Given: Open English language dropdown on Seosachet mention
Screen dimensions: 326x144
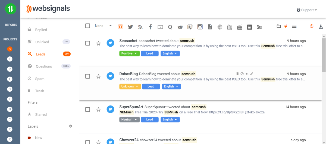Looking at the screenshot, I should [x=170, y=53].
